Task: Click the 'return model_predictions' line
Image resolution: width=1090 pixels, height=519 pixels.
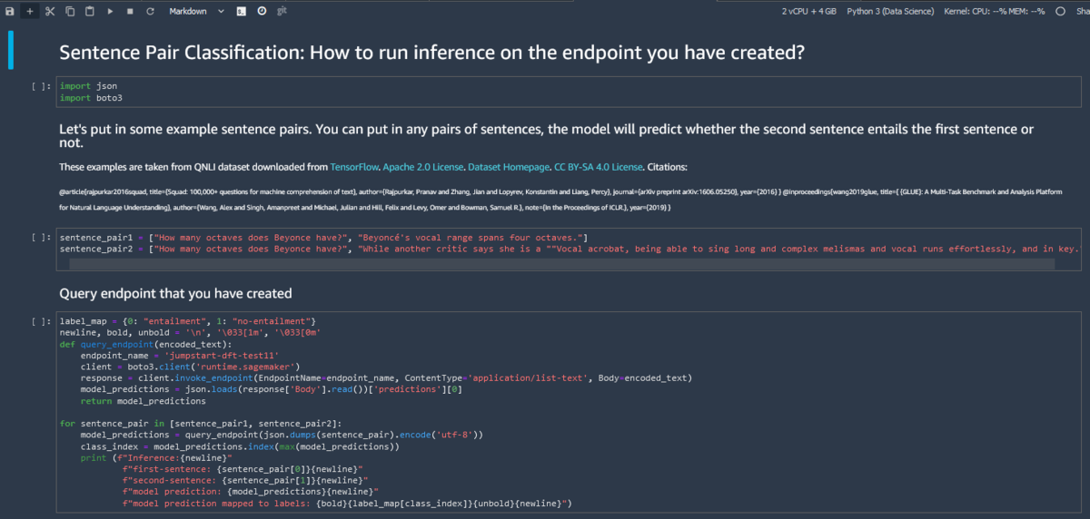Action: [144, 400]
